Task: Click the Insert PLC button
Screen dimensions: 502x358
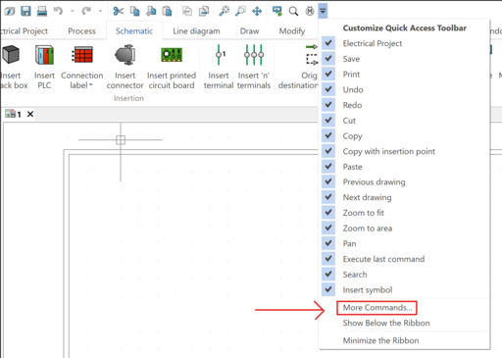Action: 44,67
